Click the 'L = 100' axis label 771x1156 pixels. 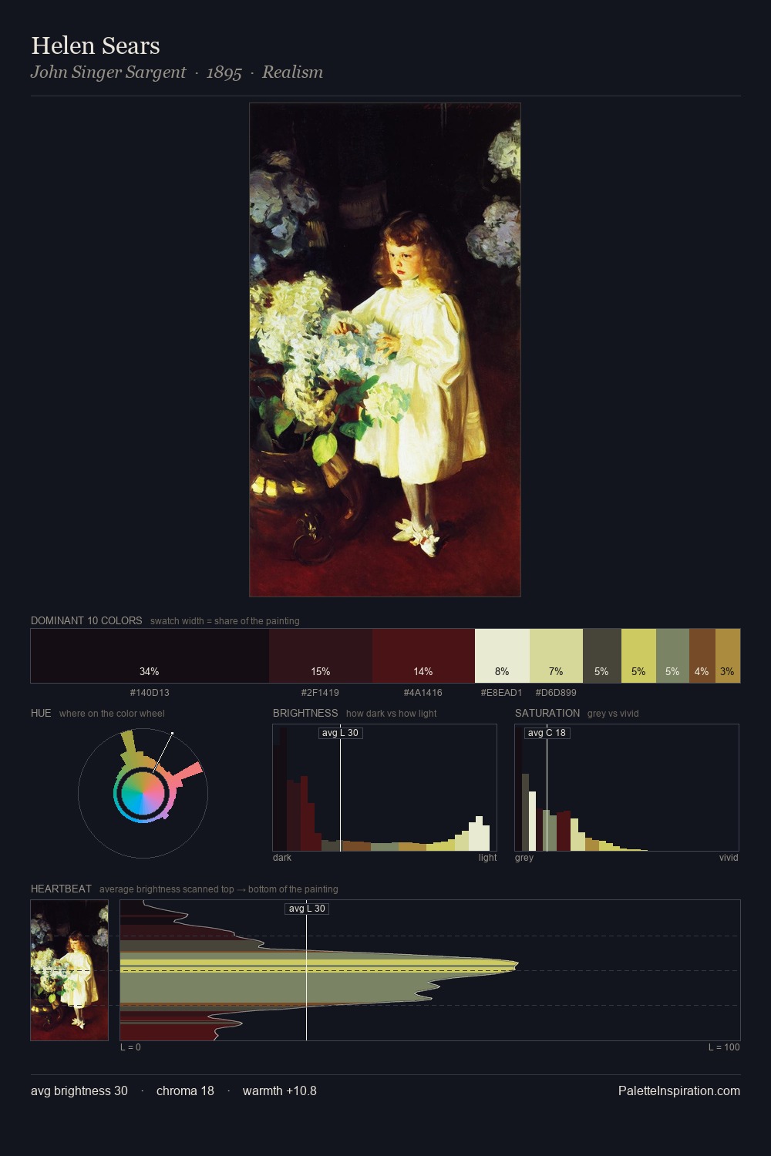coord(724,1047)
